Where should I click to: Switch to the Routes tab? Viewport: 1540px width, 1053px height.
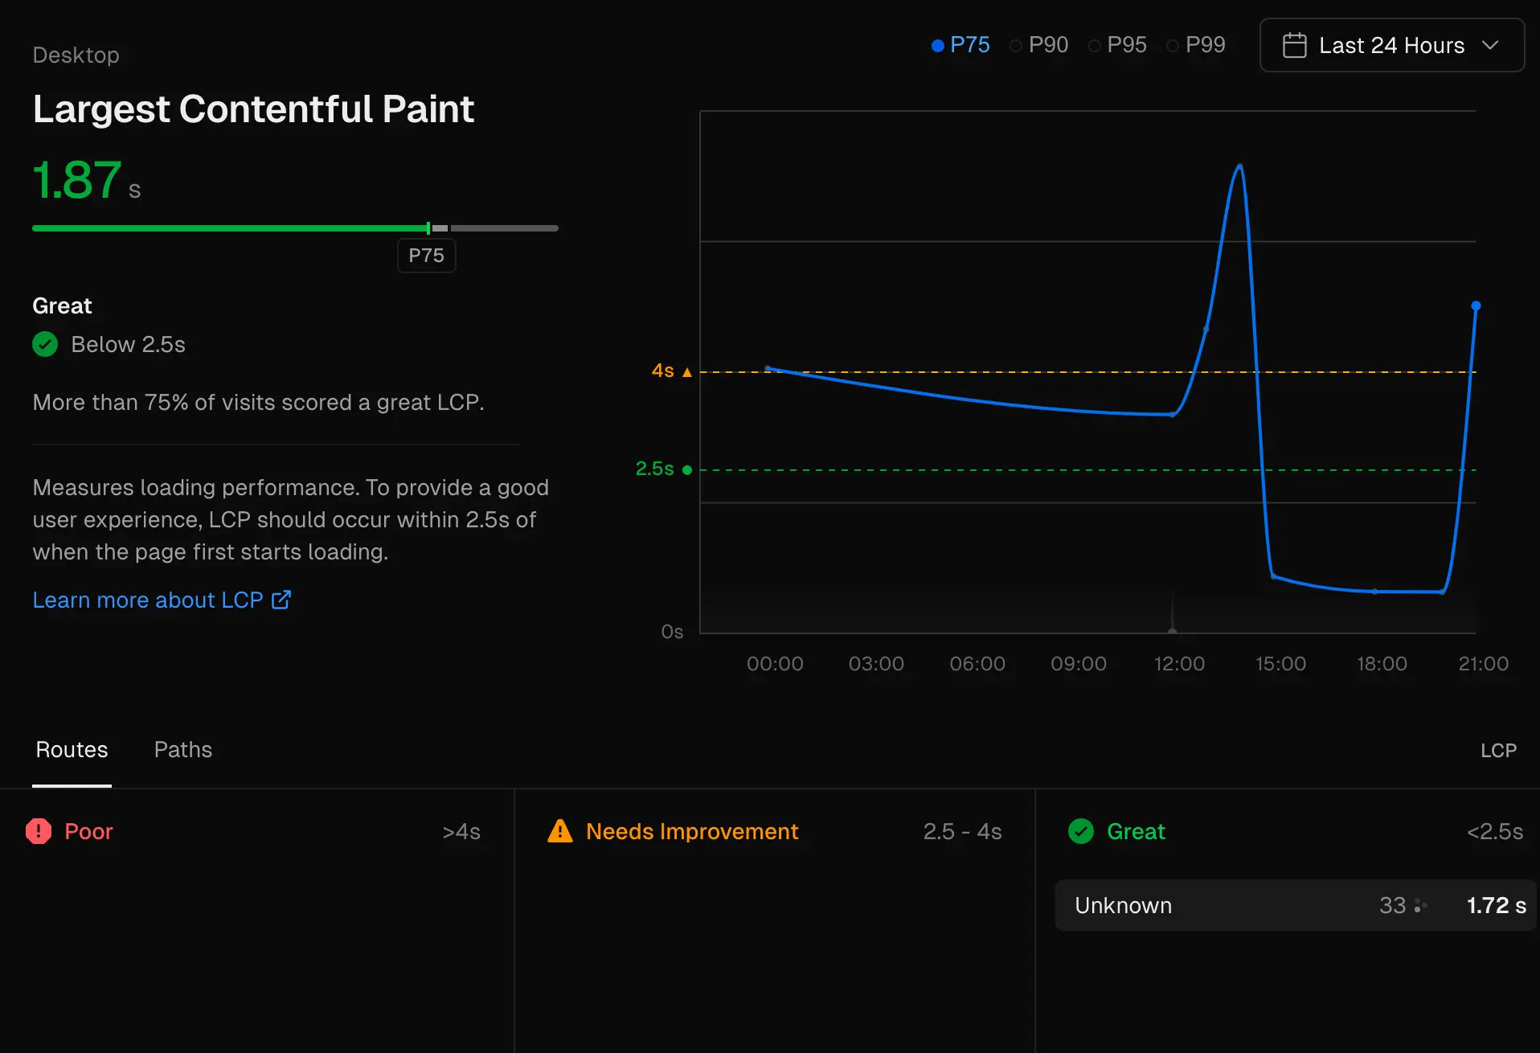(72, 750)
